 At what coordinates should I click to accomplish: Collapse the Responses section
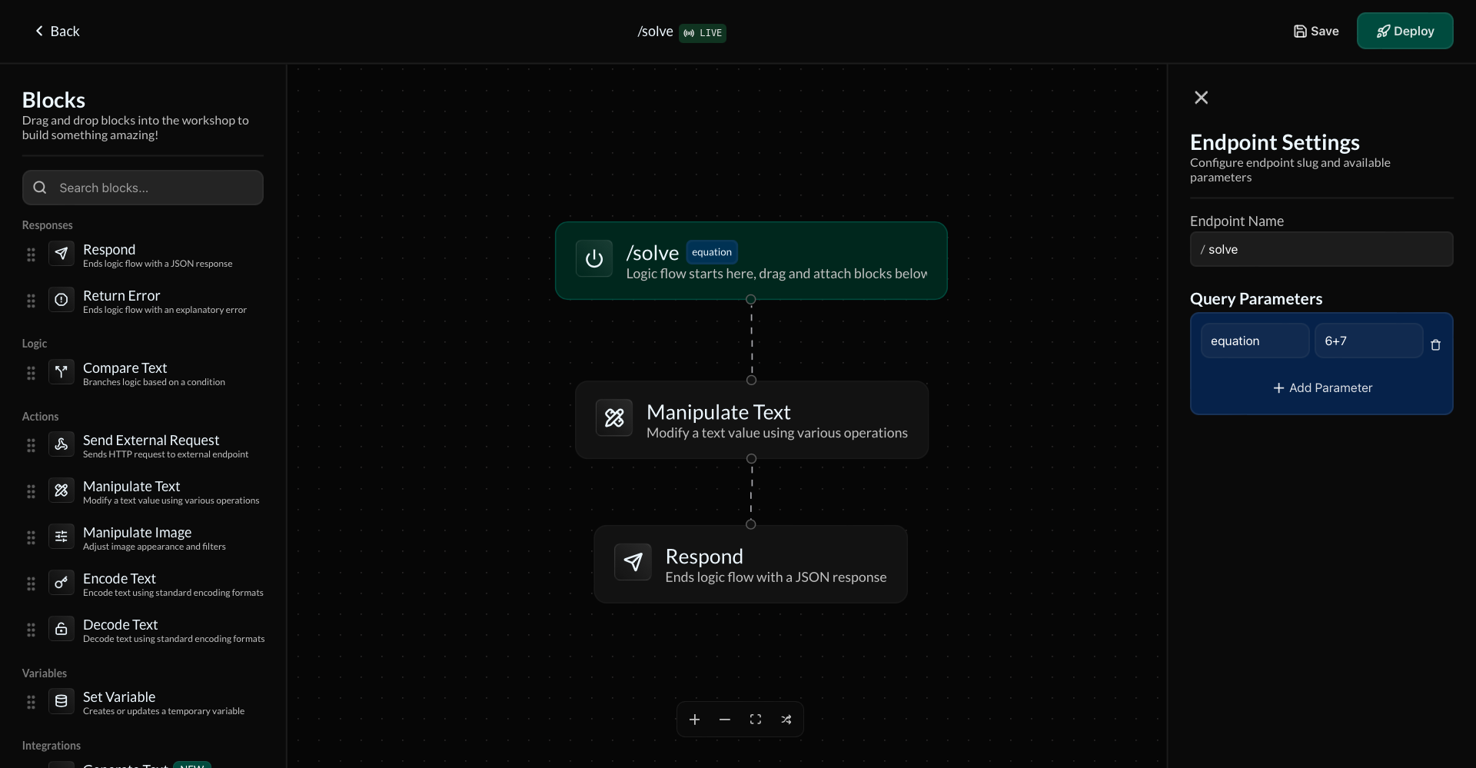coord(47,224)
